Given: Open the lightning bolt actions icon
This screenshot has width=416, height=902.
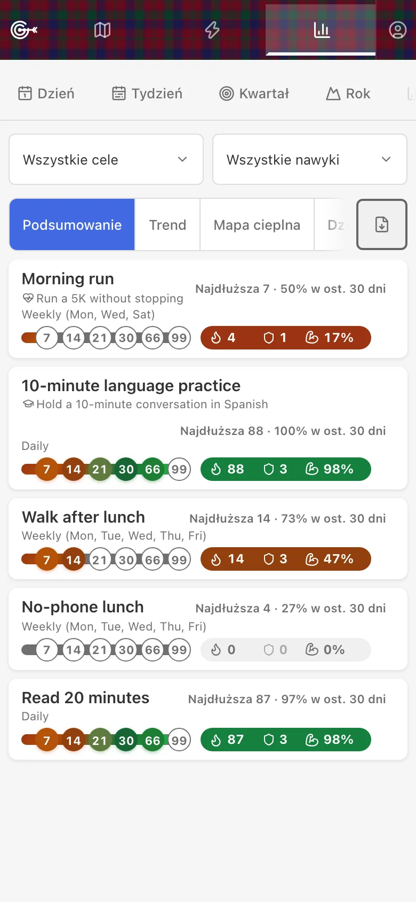Looking at the screenshot, I should [212, 30].
